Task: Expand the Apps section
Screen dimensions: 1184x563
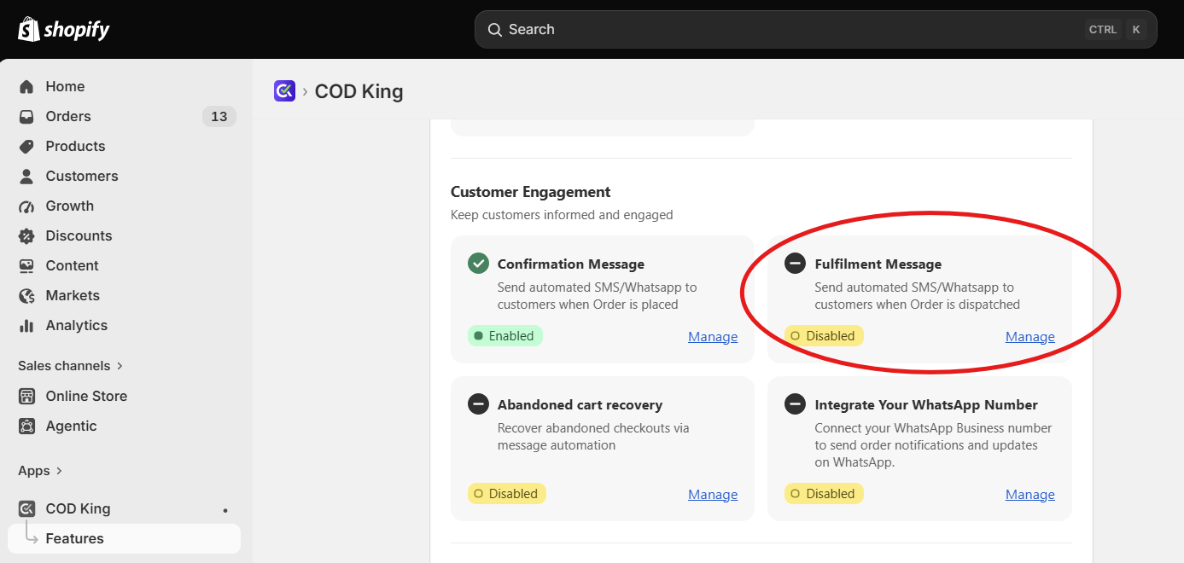Action: [x=40, y=471]
